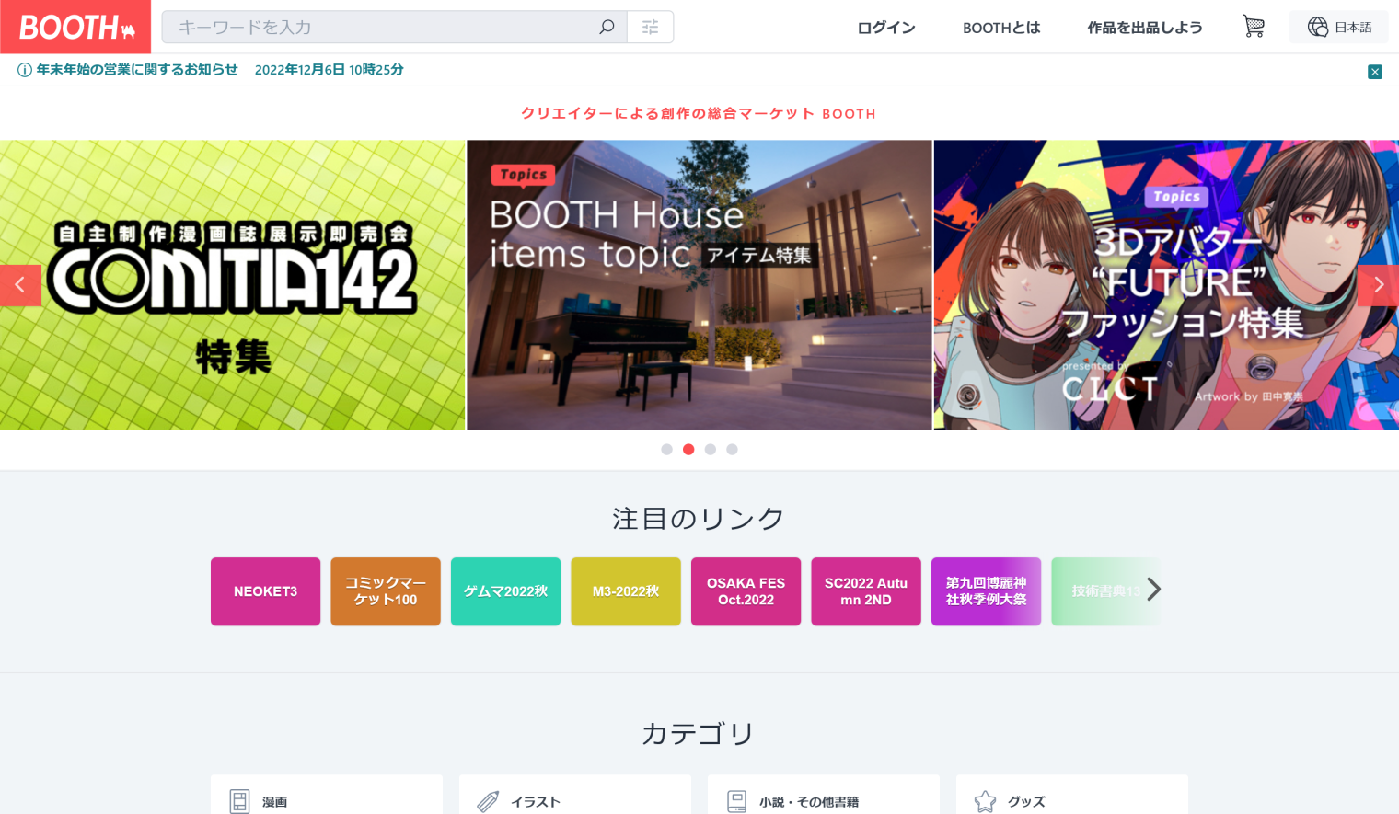The height and width of the screenshot is (814, 1399).
Task: Open the ログイン menu item
Action: pyautogui.click(x=885, y=28)
